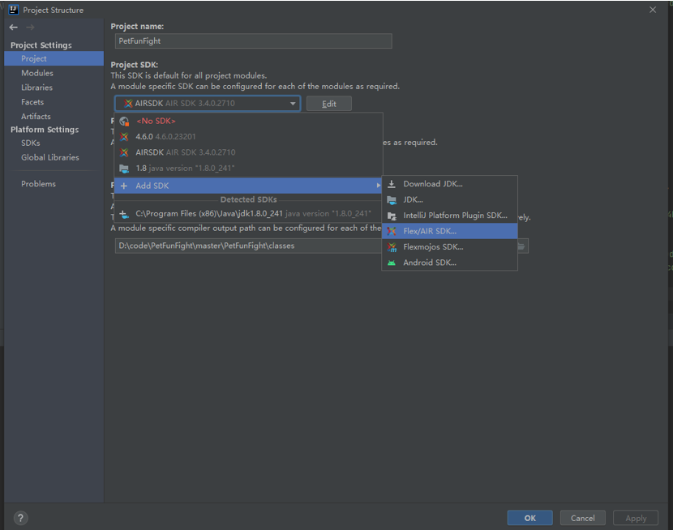Choose Android SDK... option
673x530 pixels.
coord(449,263)
